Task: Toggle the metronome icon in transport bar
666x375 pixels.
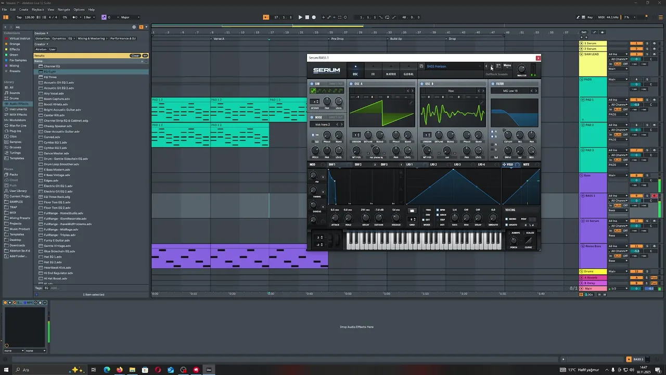Action: pos(75,17)
